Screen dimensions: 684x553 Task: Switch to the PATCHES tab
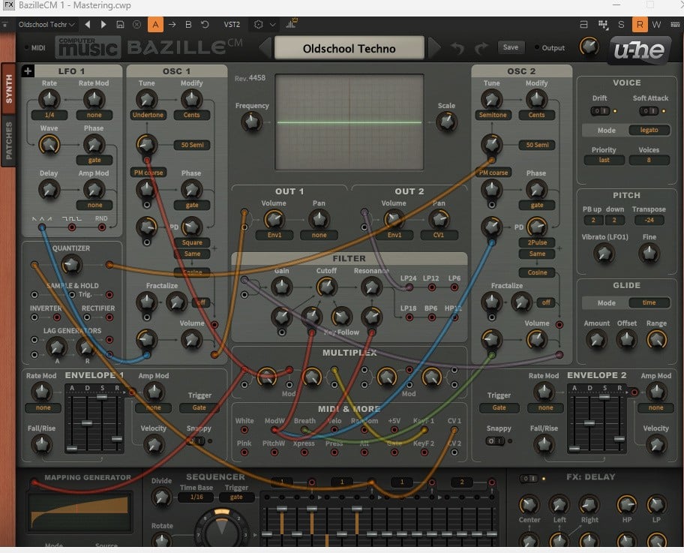pos(9,140)
